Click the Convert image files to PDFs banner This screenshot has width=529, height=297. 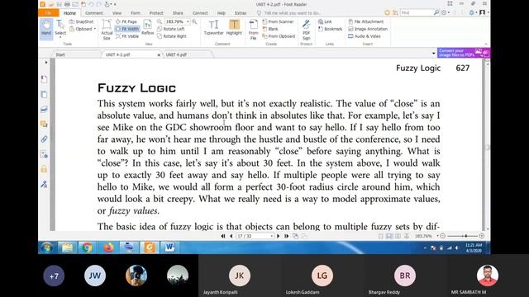(463, 53)
